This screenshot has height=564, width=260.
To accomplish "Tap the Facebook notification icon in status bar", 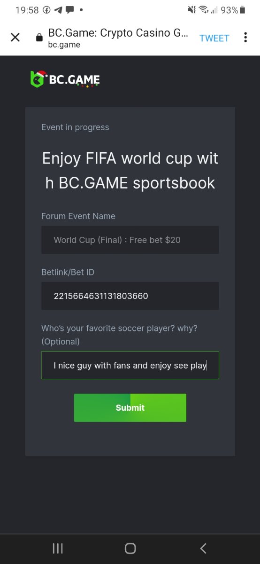I will point(46,10).
